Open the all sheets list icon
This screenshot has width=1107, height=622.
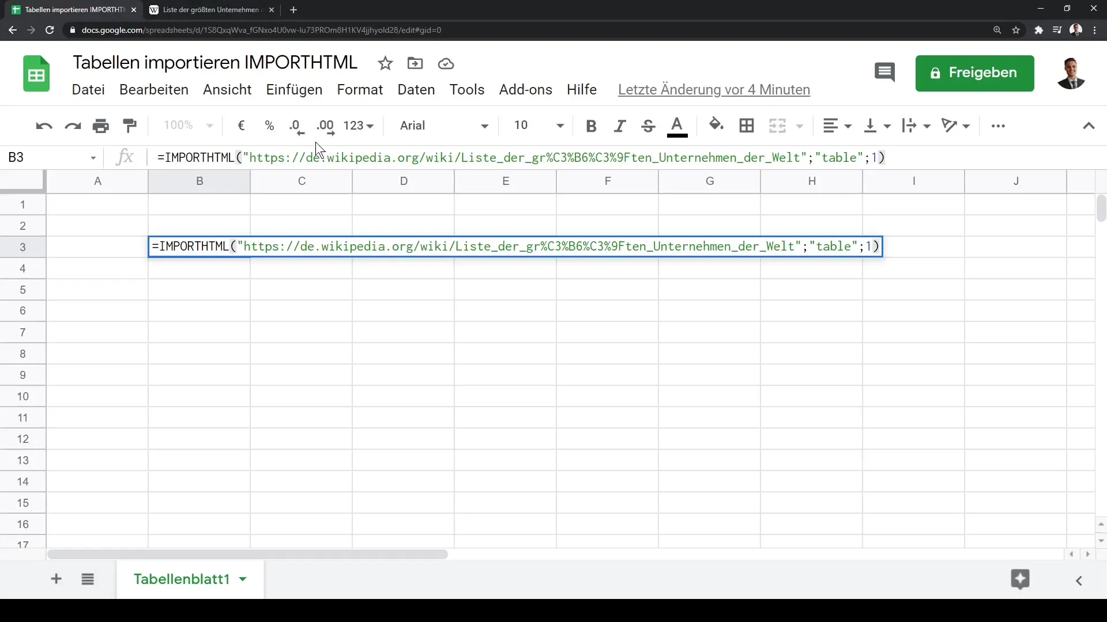point(88,579)
